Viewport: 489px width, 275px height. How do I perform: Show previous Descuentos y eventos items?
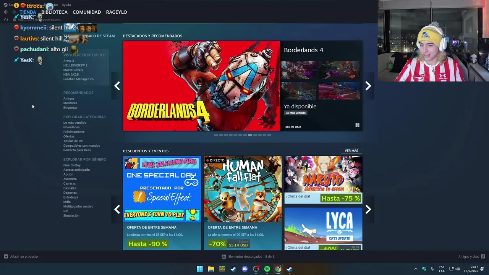[117, 209]
